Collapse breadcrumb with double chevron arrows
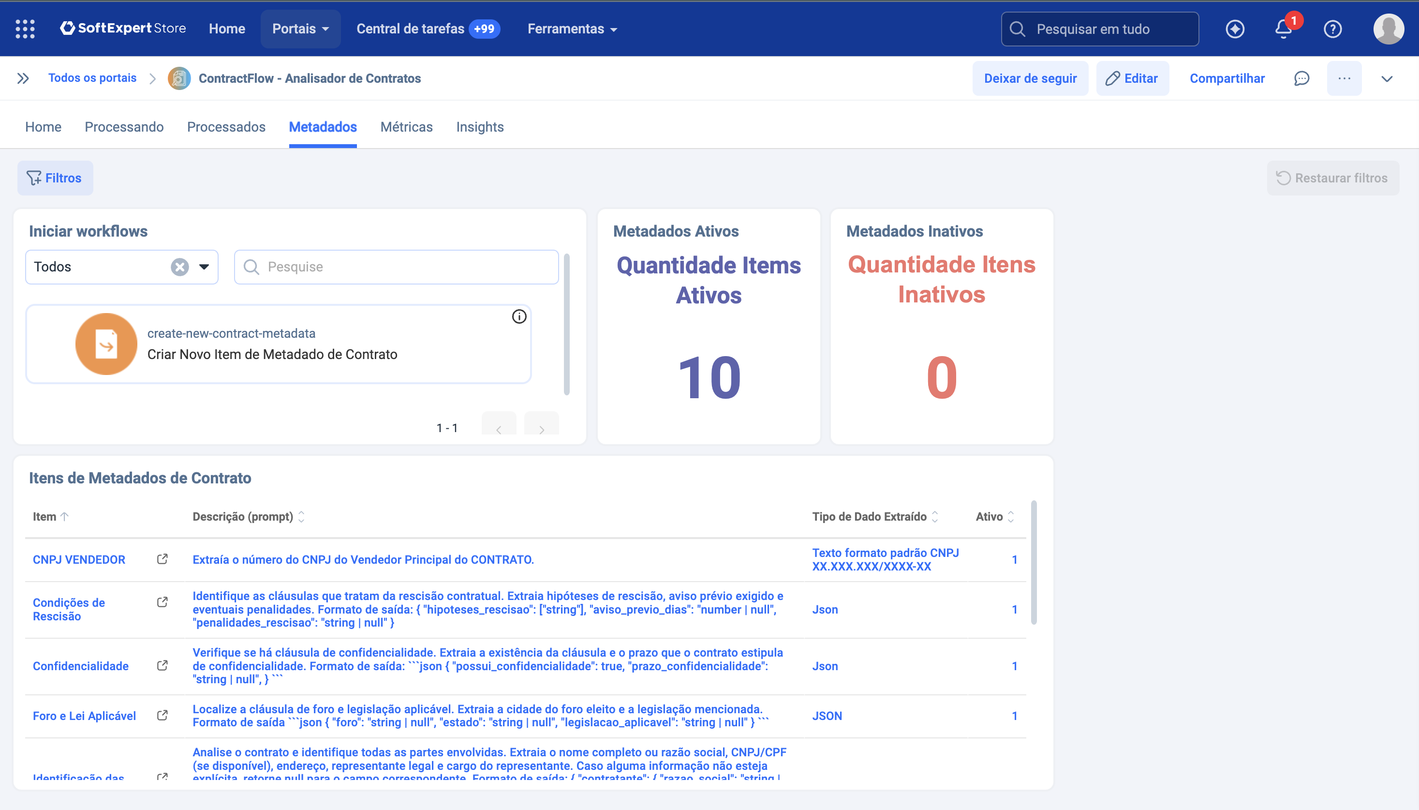The height and width of the screenshot is (810, 1419). click(x=23, y=78)
